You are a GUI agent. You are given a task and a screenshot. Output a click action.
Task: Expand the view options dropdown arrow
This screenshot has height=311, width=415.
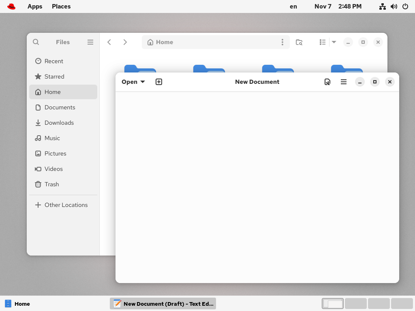tap(334, 42)
